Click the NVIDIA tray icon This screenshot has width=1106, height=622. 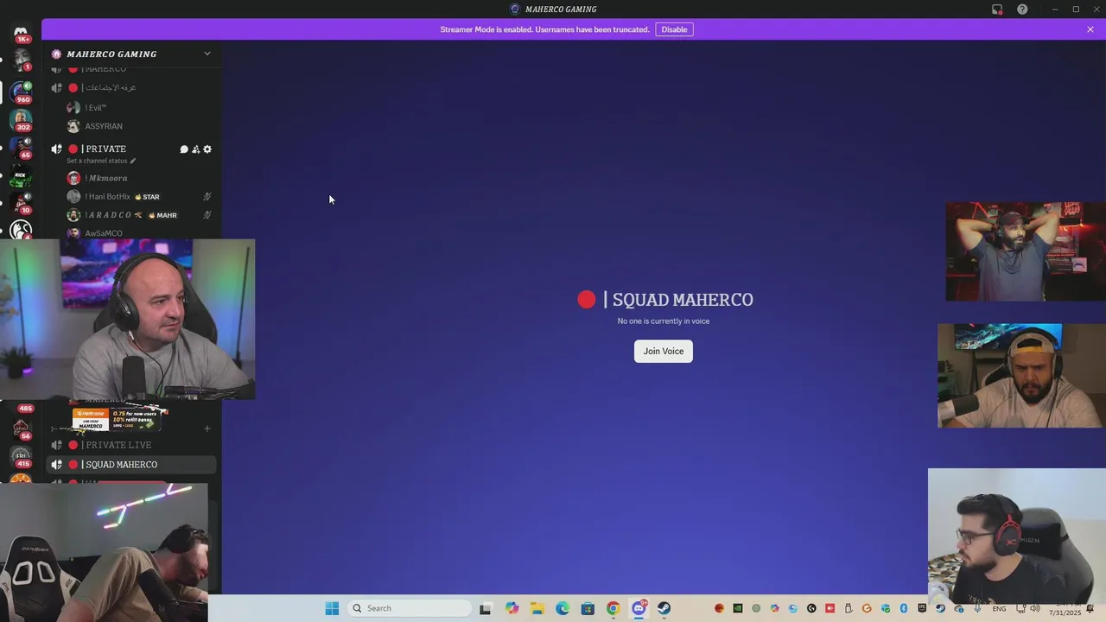pyautogui.click(x=738, y=609)
